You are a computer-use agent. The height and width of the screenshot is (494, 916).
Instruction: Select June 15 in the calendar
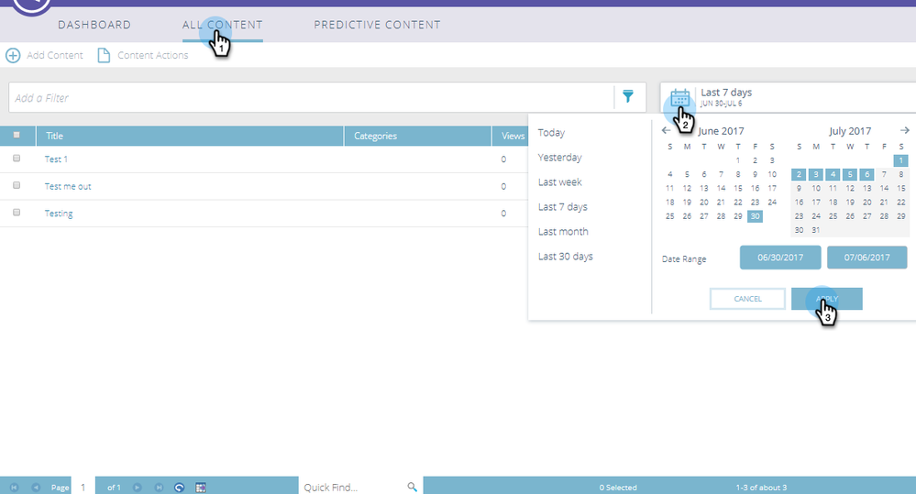tap(738, 188)
